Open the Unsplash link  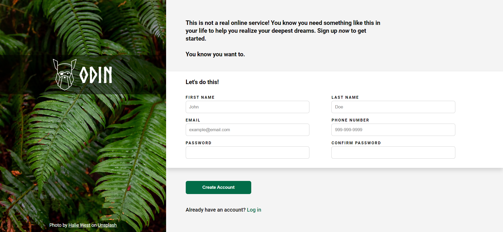(107, 225)
